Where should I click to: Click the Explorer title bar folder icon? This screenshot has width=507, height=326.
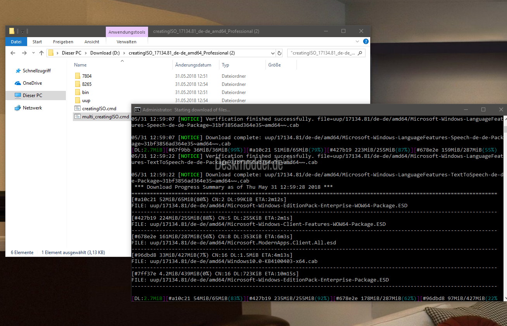click(12, 31)
